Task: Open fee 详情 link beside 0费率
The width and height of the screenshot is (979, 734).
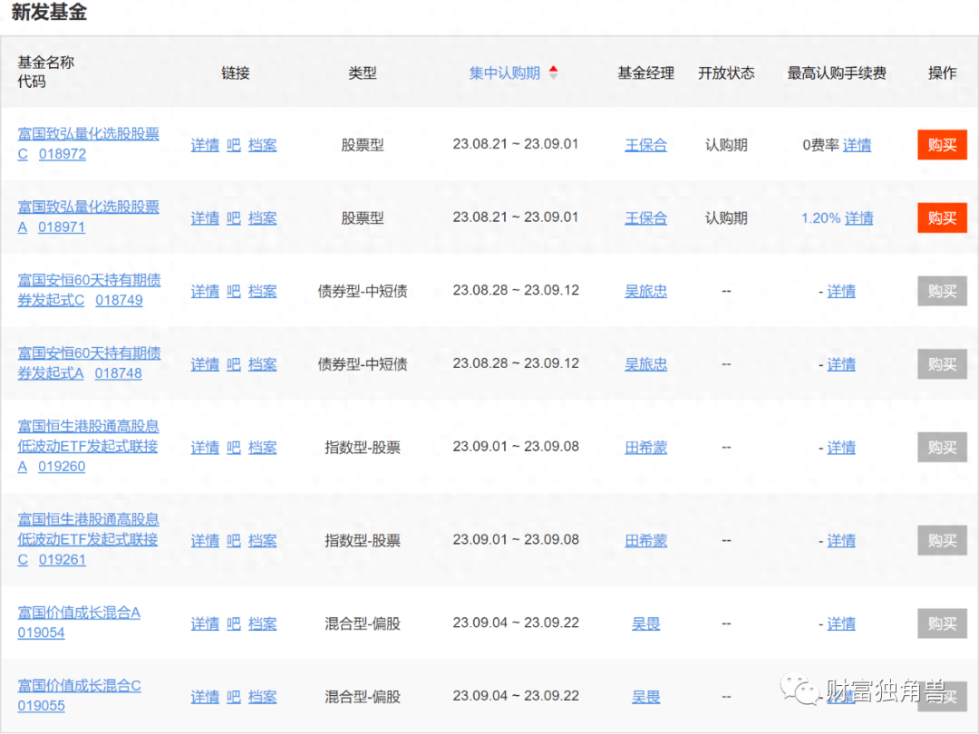Action: [857, 145]
